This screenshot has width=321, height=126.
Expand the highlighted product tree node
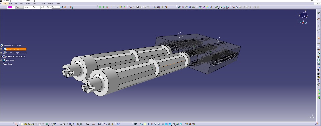pyautogui.click(x=1, y=49)
